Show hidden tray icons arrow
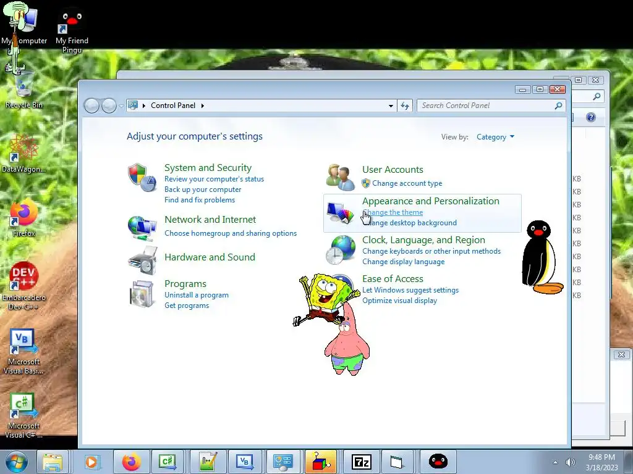Screen dimensions: 633x474 coord(555,462)
